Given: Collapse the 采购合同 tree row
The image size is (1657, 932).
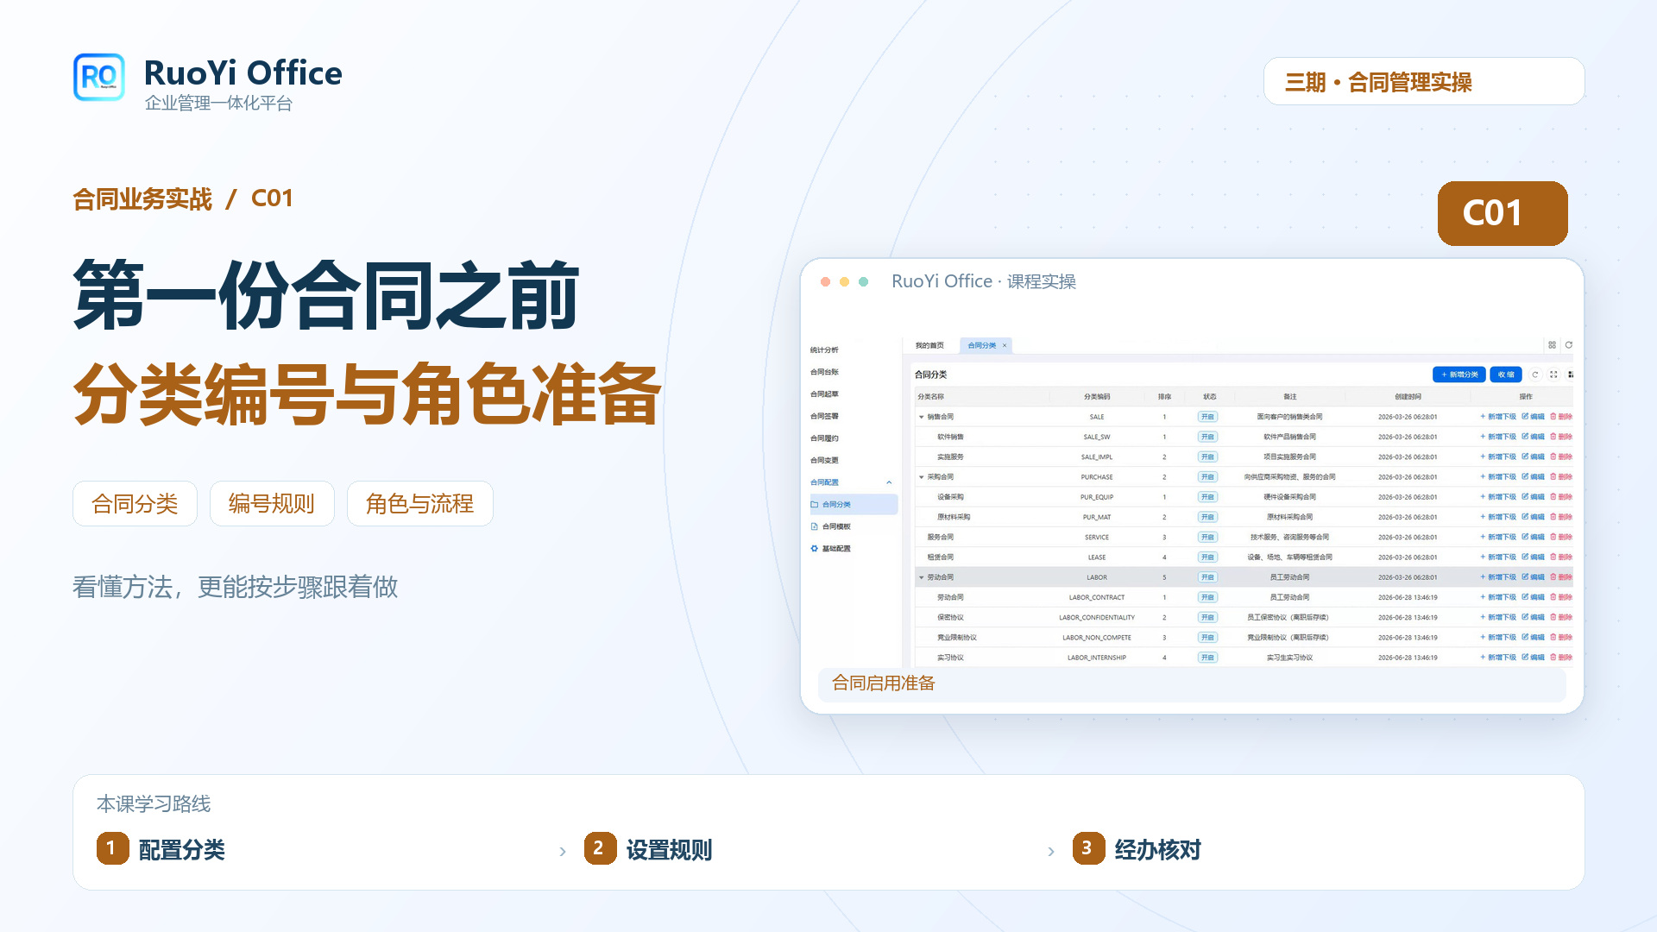Looking at the screenshot, I should [x=922, y=476].
